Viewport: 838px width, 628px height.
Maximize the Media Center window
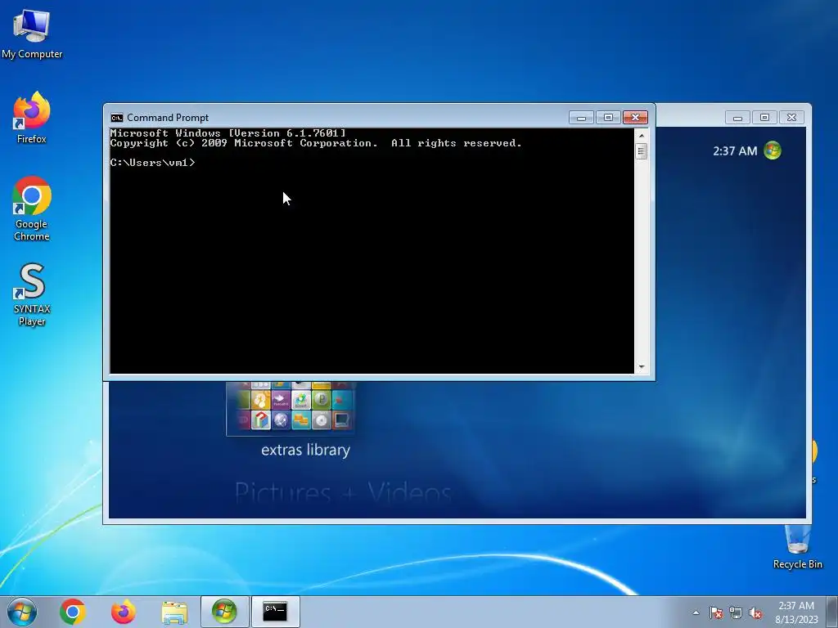point(765,118)
